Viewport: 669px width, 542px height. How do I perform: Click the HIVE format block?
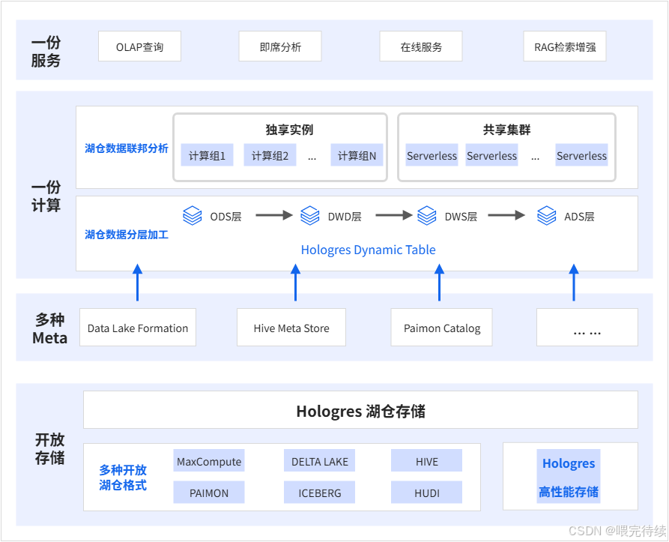[x=427, y=460]
